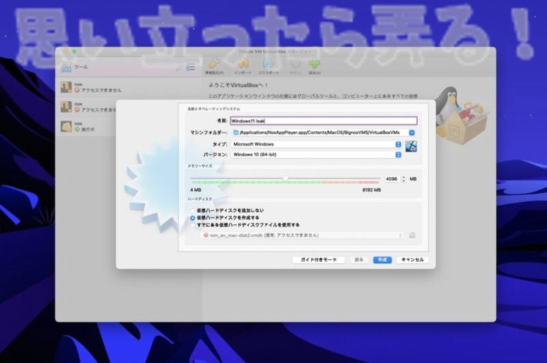The width and height of the screenshot is (547, 363).
Task: Click the メモリーサイズ section label
Action: point(200,166)
